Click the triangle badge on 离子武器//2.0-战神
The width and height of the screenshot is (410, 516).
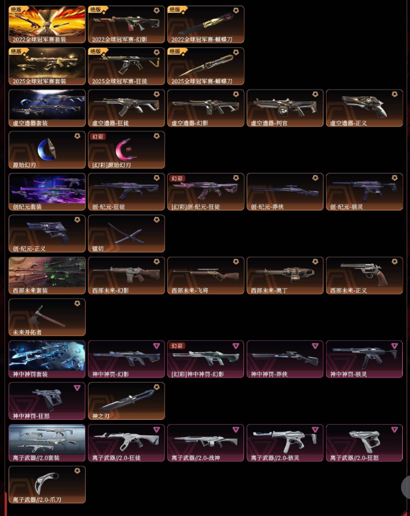click(x=236, y=429)
